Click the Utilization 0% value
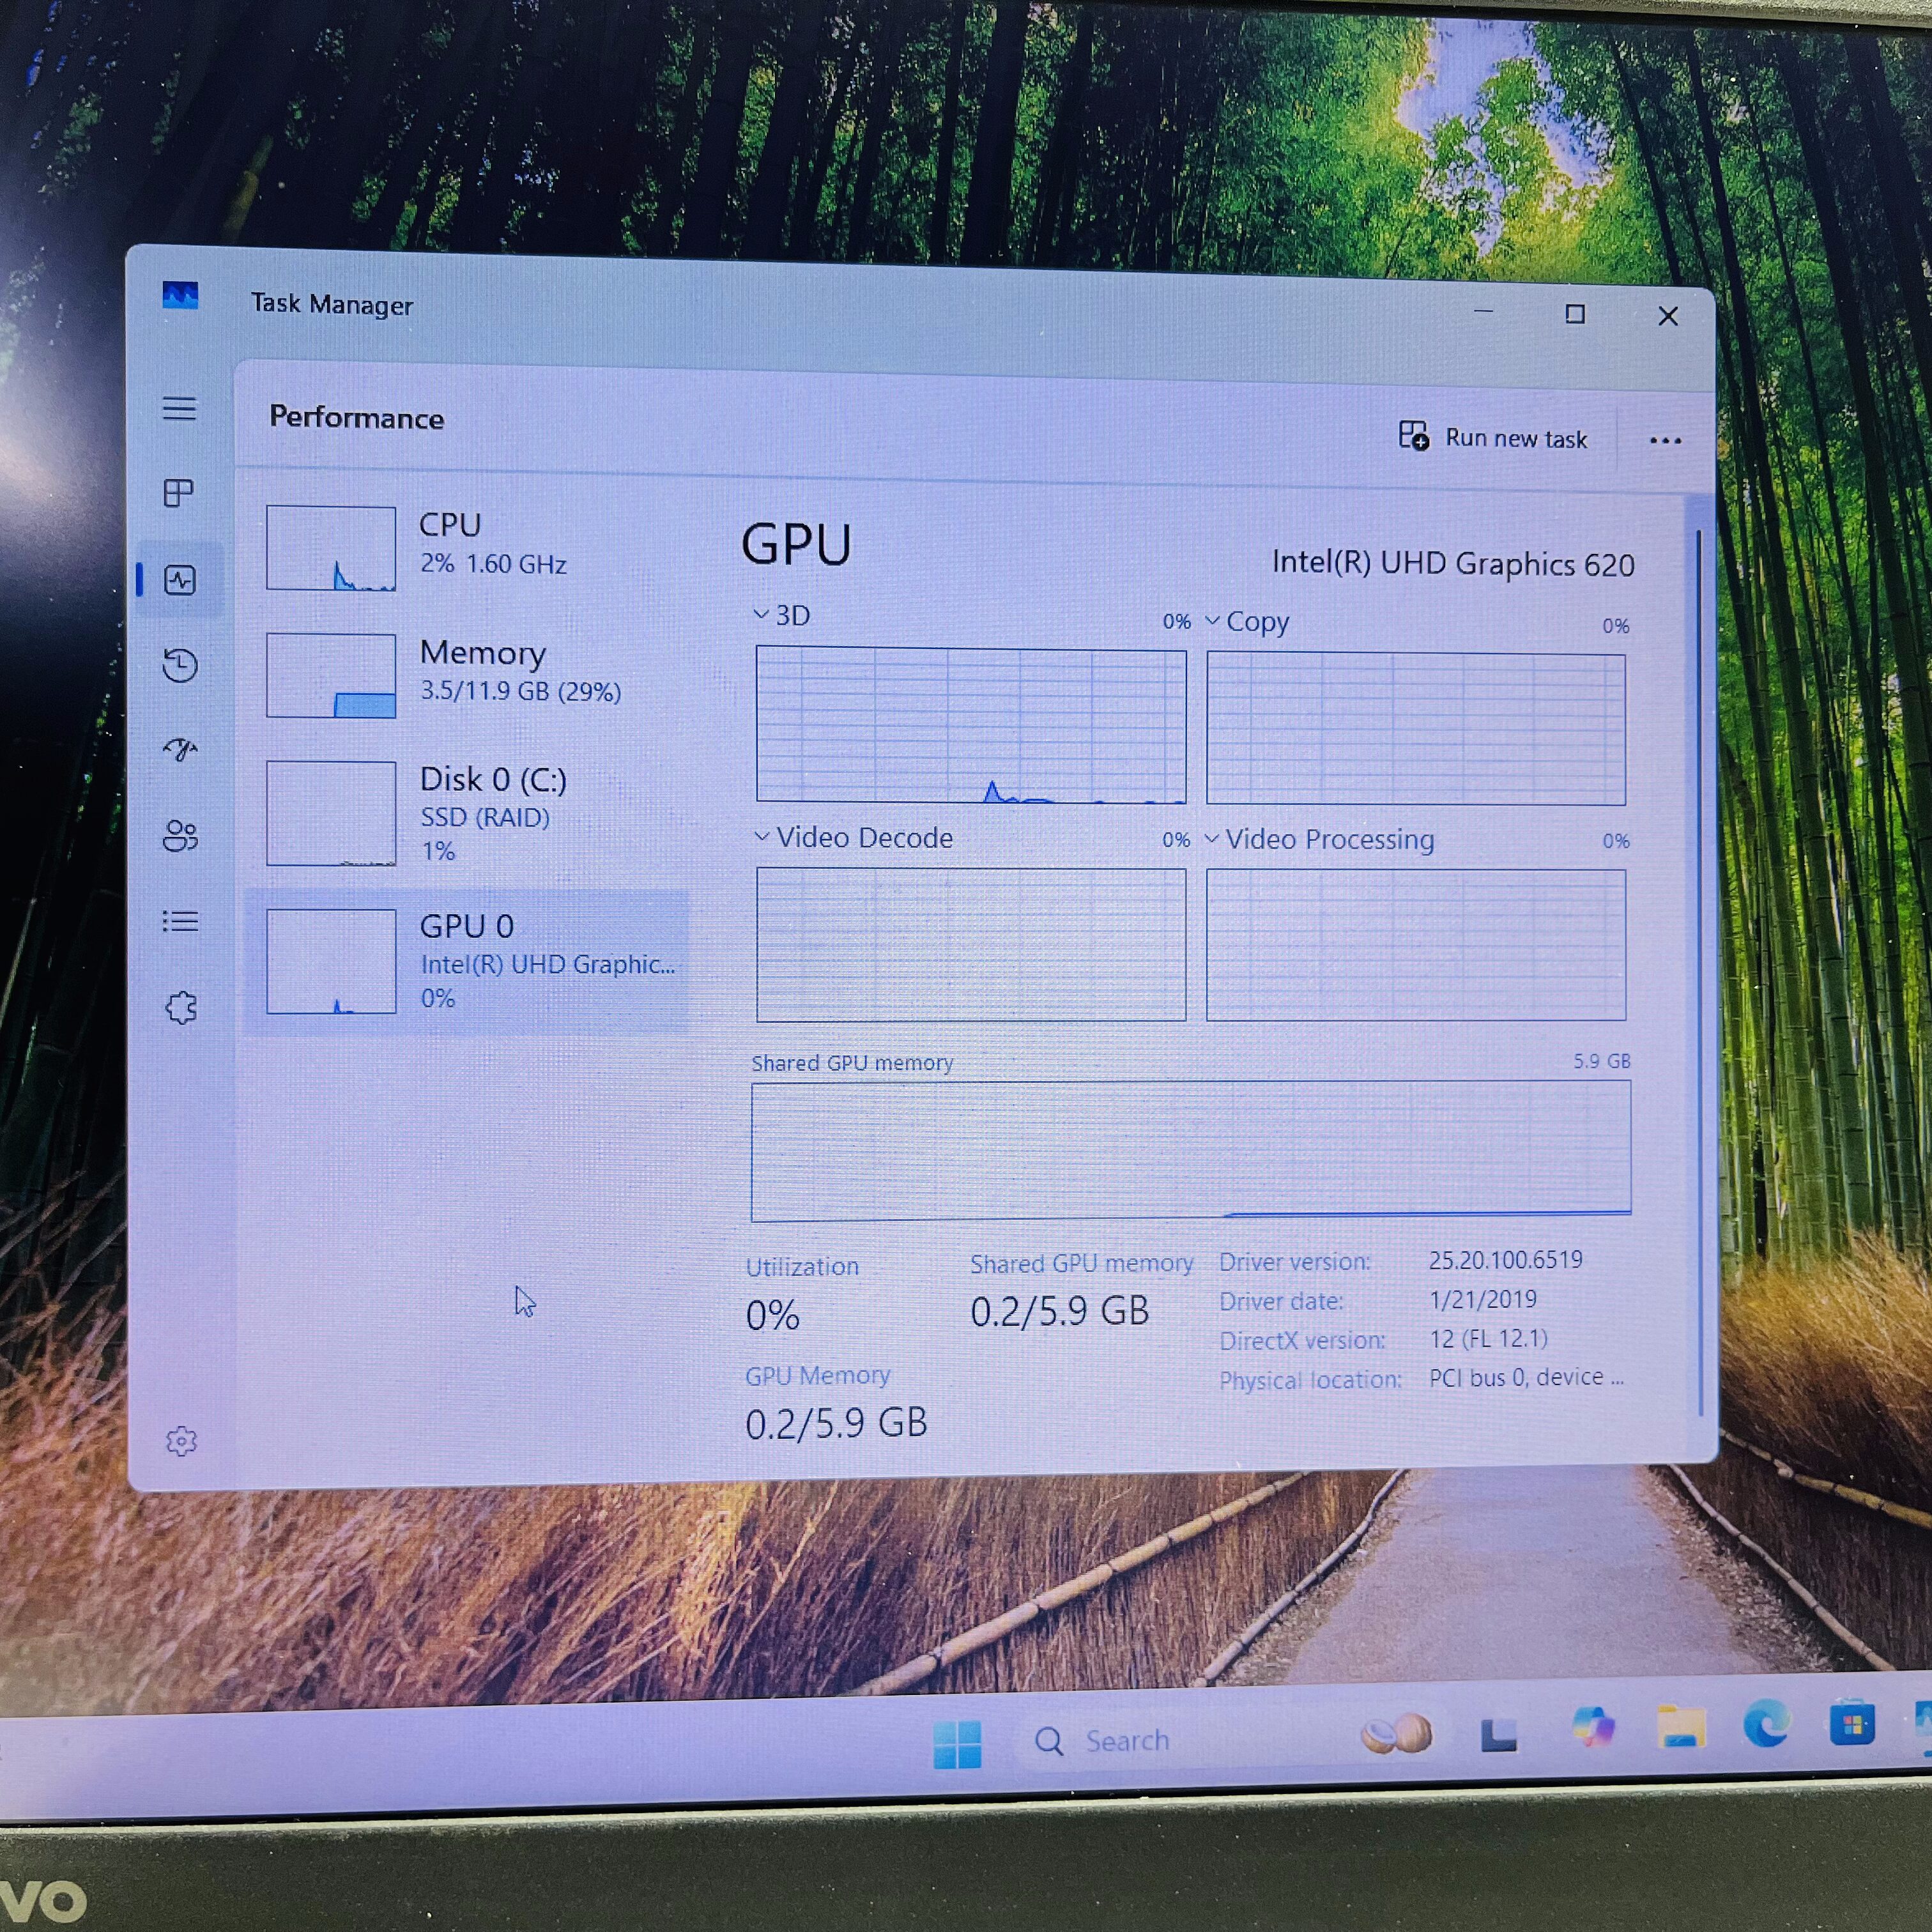1932x1932 pixels. pos(772,1315)
